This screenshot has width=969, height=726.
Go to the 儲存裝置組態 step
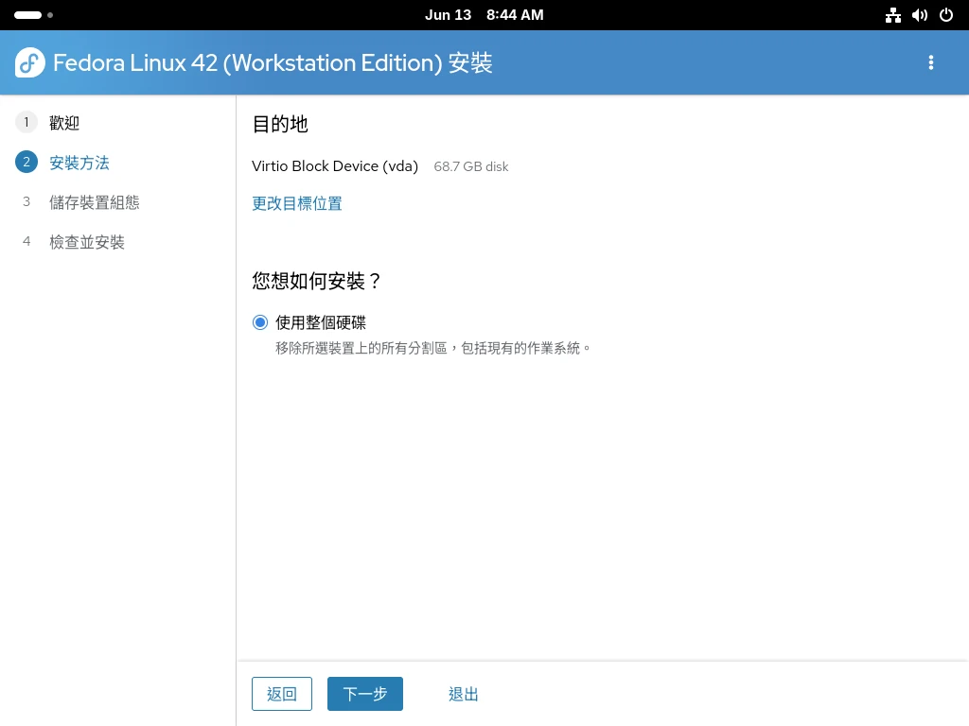[94, 202]
